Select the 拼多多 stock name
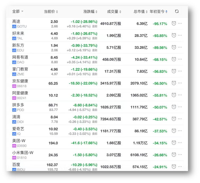200x183 pixels. coord(18,105)
